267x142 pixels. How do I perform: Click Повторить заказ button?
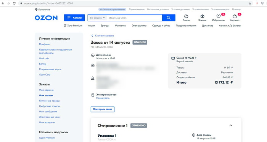(103, 109)
